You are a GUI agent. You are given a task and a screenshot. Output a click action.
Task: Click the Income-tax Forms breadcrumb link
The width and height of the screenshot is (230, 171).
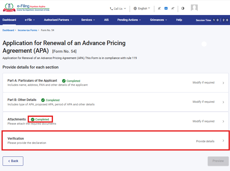point(27,30)
